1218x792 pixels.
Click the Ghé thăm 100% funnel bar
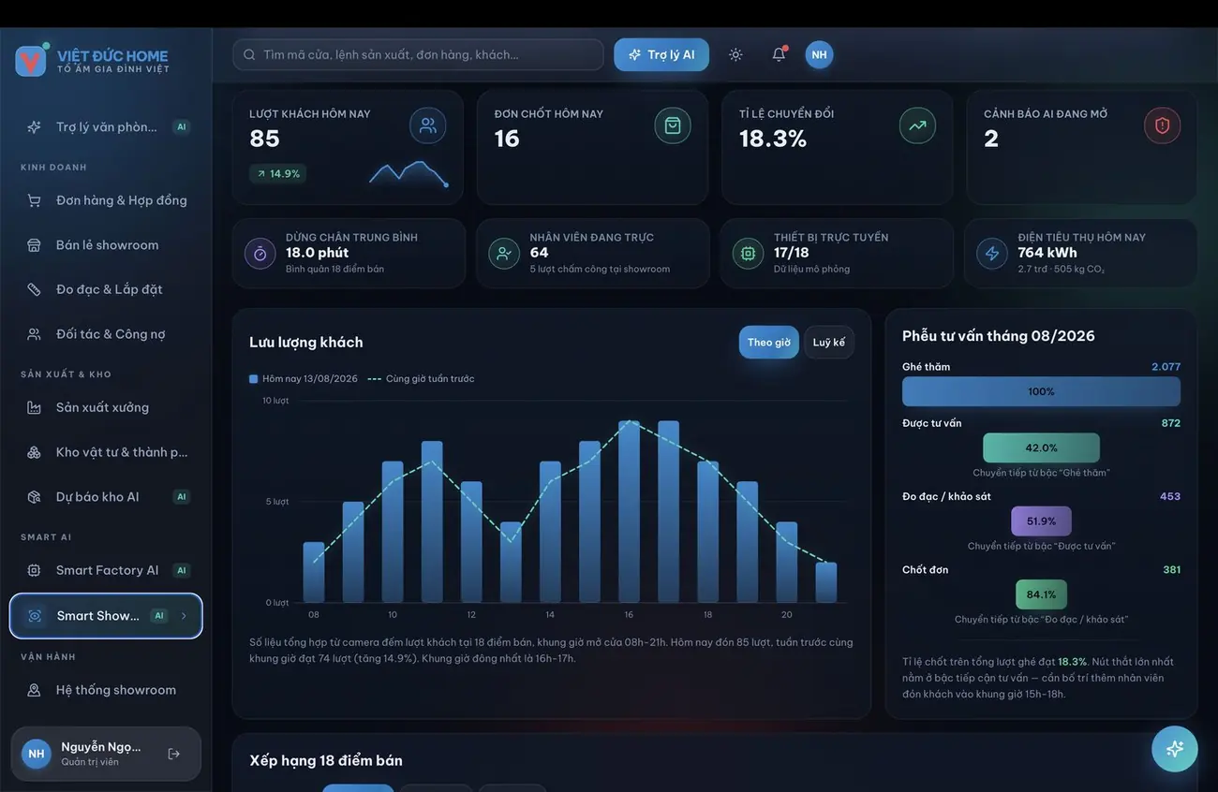(x=1041, y=391)
